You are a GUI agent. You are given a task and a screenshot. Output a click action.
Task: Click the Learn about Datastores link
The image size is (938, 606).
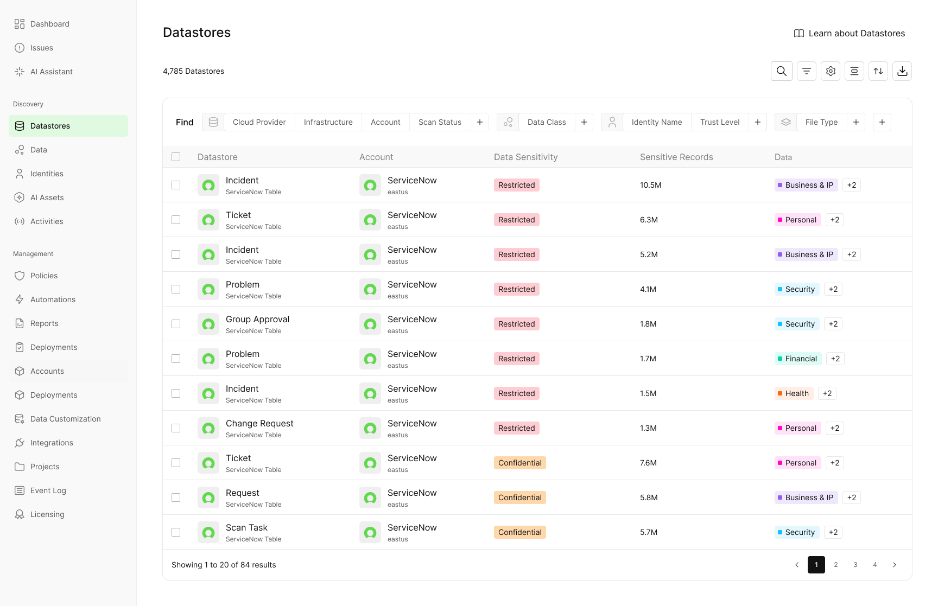850,33
